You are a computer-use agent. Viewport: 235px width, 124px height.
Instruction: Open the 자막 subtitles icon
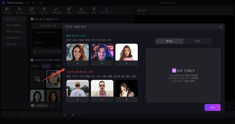click(94, 9)
